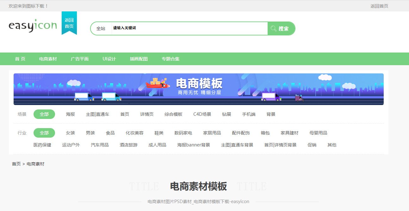Image resolution: width=409 pixels, height=211 pixels.
Task: Open the 广告平面 nav menu item
Action: click(80, 59)
